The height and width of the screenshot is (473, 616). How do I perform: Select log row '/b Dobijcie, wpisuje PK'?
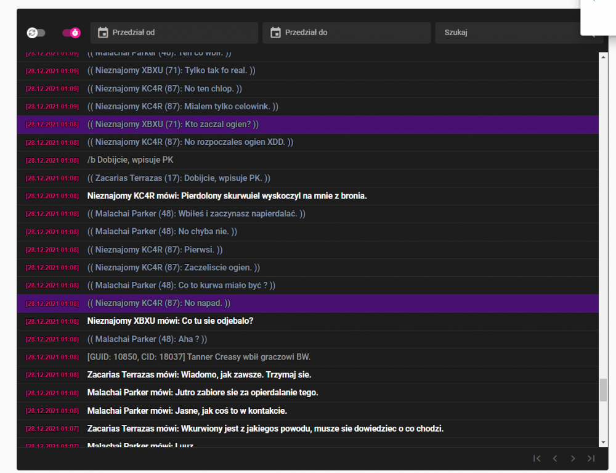coord(307,160)
